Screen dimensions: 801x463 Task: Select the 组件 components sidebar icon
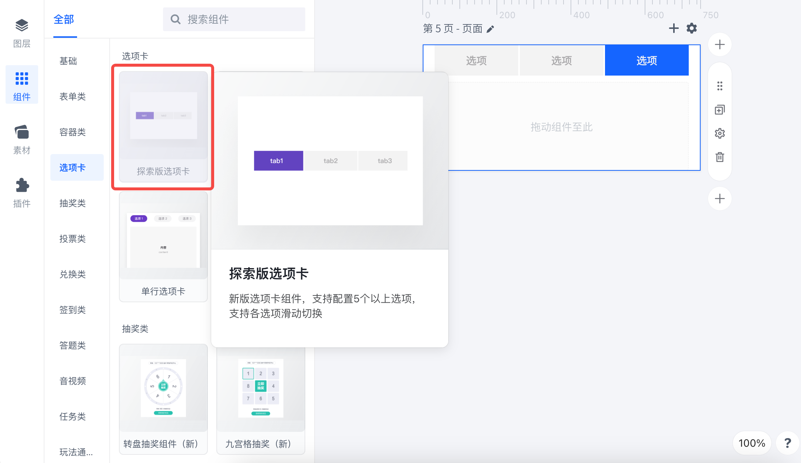point(22,85)
